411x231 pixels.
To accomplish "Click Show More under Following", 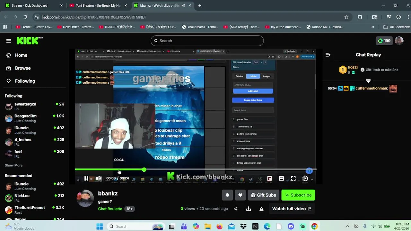I will tap(13, 165).
